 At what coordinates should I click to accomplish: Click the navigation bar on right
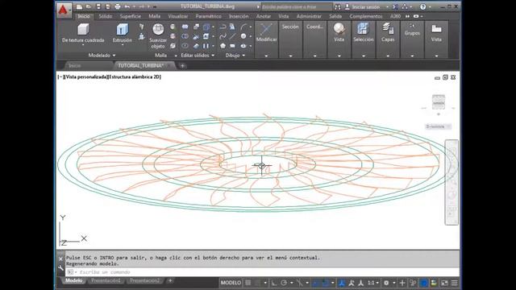[x=451, y=183]
